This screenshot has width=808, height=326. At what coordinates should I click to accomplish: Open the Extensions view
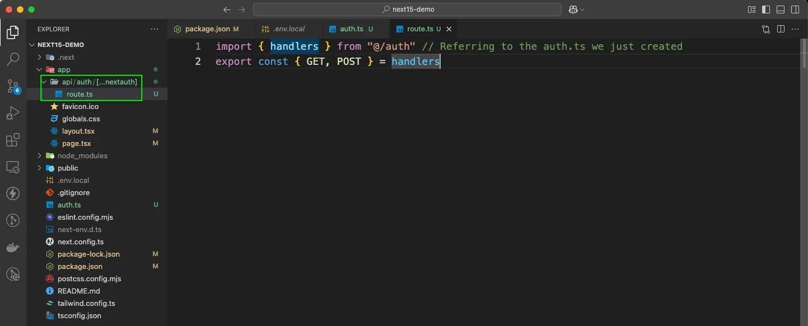tap(13, 140)
